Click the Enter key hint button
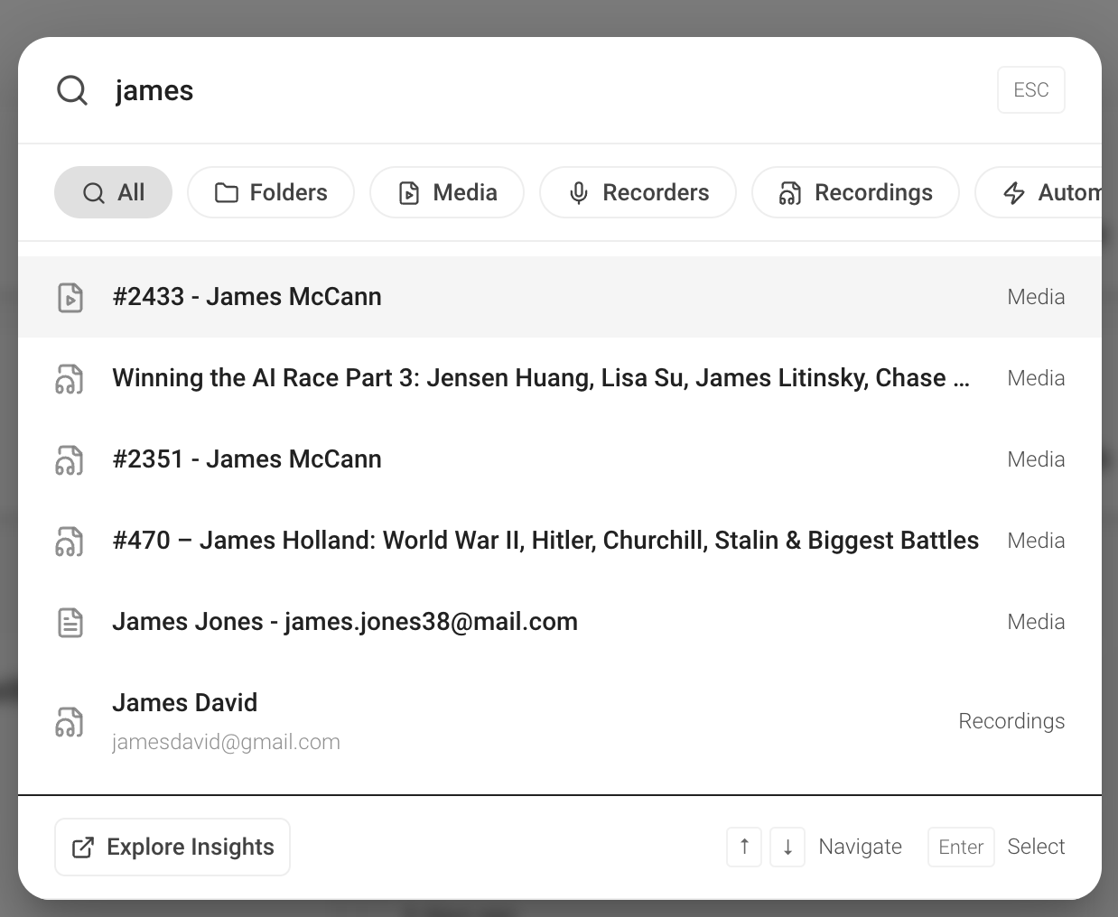 [961, 847]
